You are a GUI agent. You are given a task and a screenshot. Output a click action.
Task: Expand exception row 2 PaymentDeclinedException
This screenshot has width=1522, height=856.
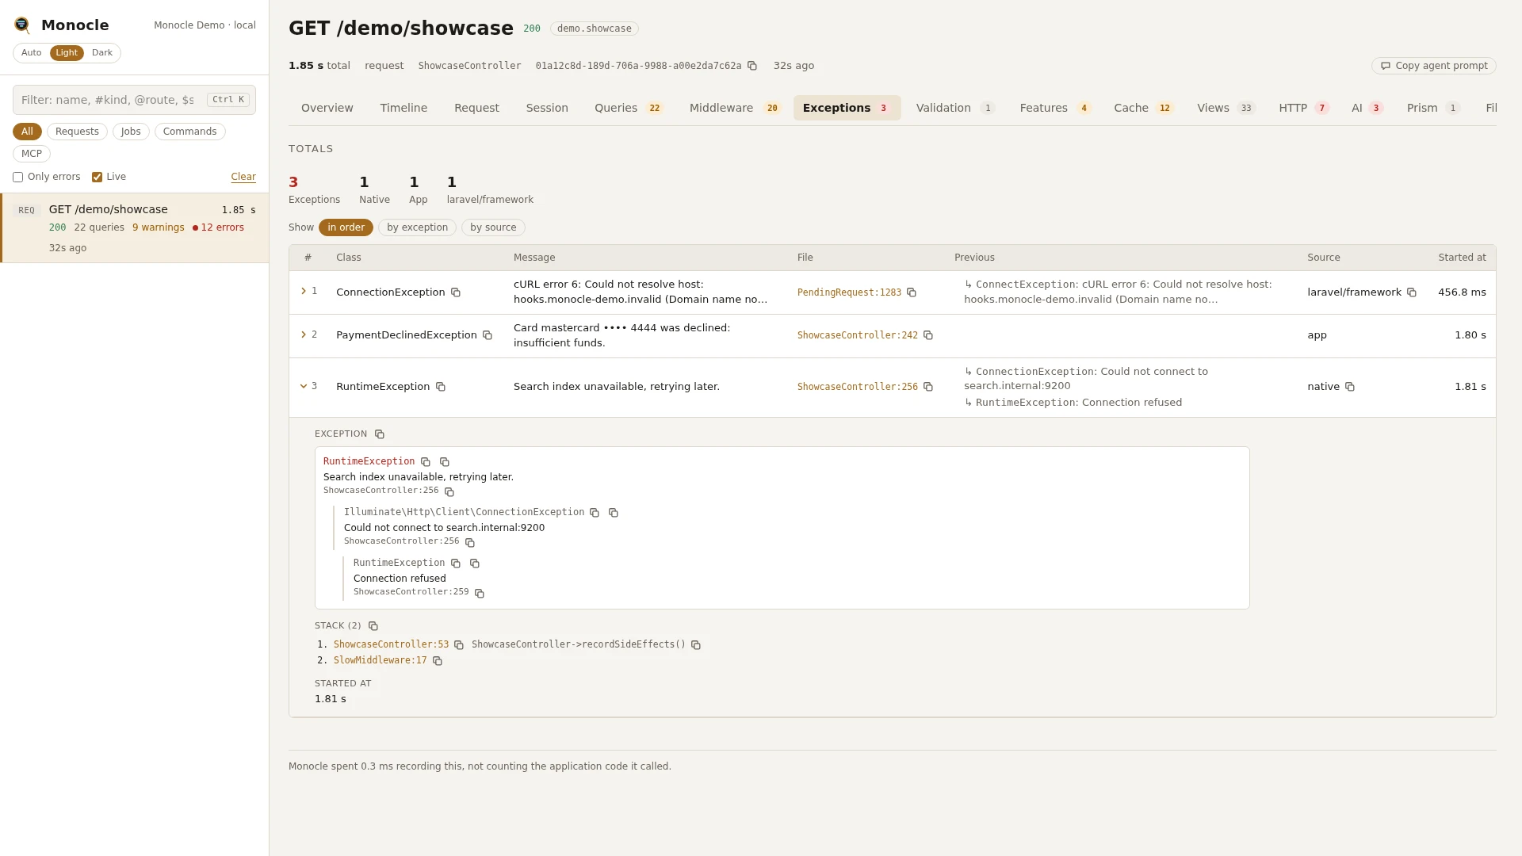point(304,334)
